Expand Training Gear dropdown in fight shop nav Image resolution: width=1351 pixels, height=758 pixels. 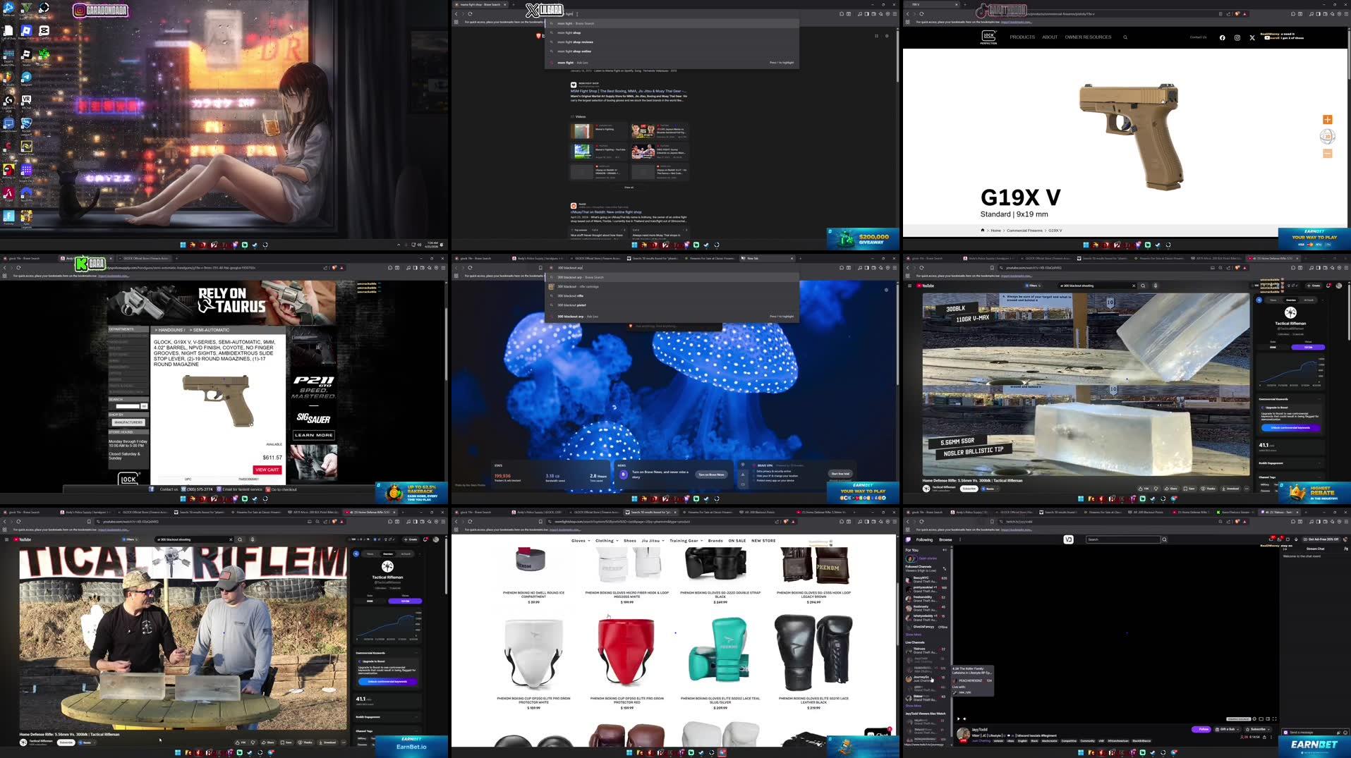(686, 541)
